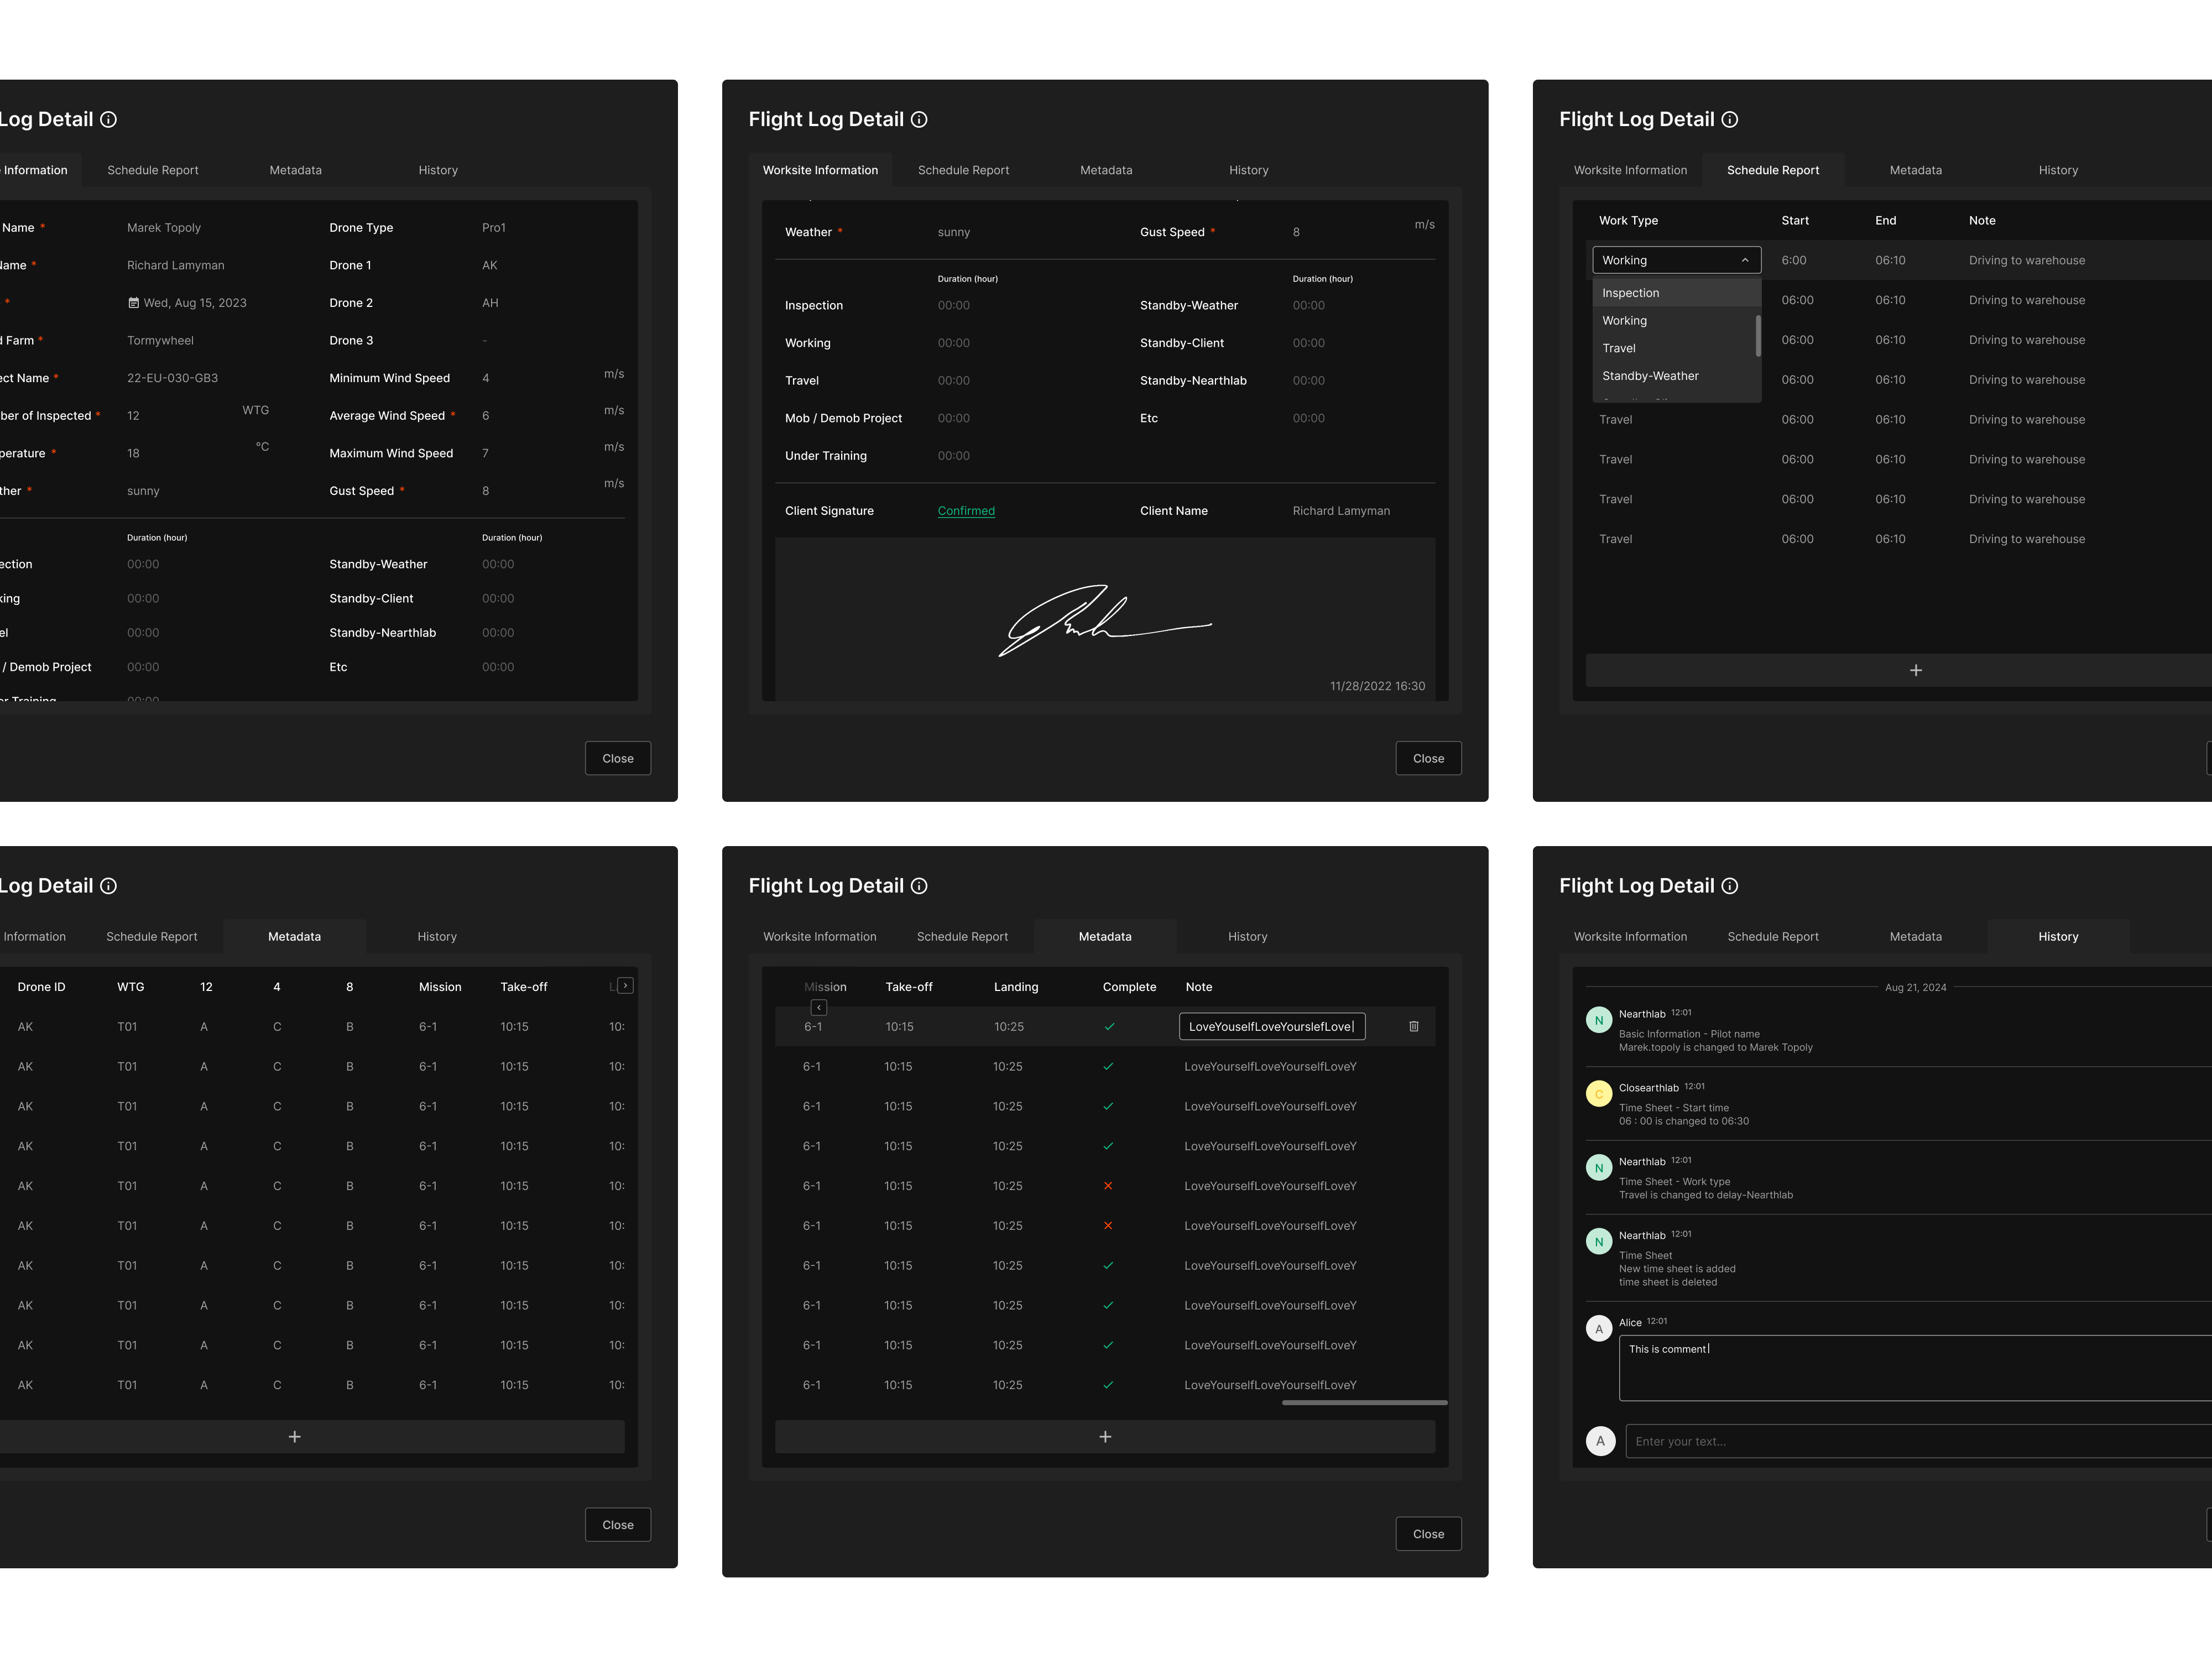Click the plus icon below the Work Type schedule table
The width and height of the screenshot is (2212, 1659).
click(1915, 670)
